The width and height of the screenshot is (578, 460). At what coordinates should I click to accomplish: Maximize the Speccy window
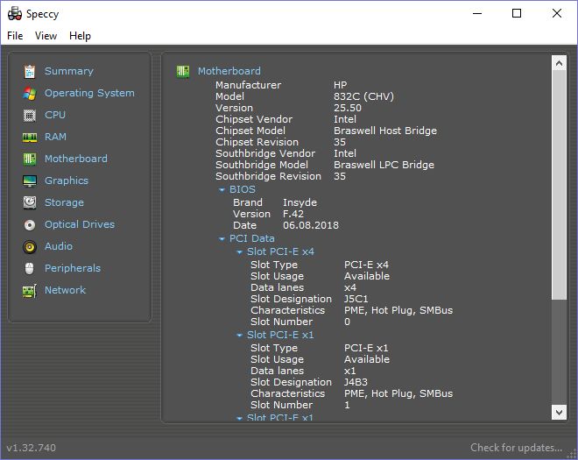(x=517, y=14)
